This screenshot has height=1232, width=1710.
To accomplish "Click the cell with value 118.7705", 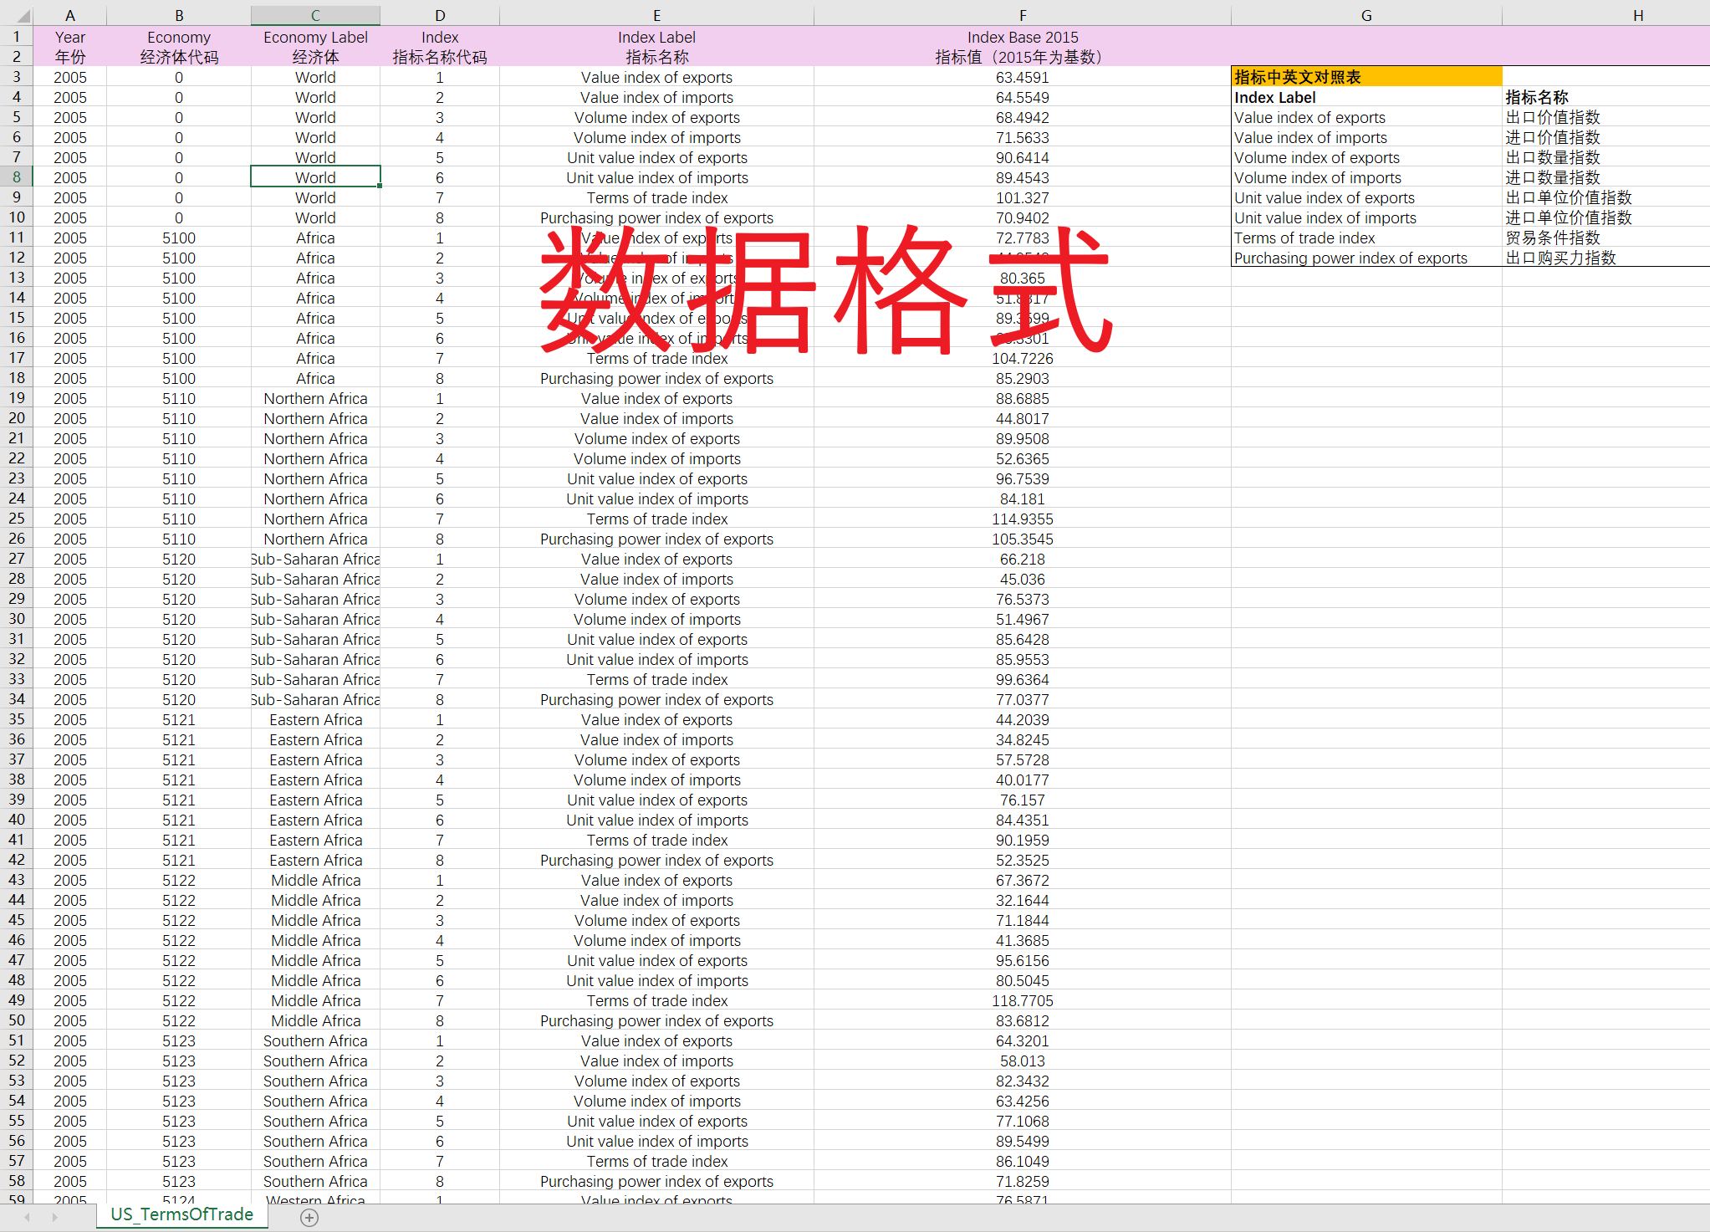I will 1022,1000.
